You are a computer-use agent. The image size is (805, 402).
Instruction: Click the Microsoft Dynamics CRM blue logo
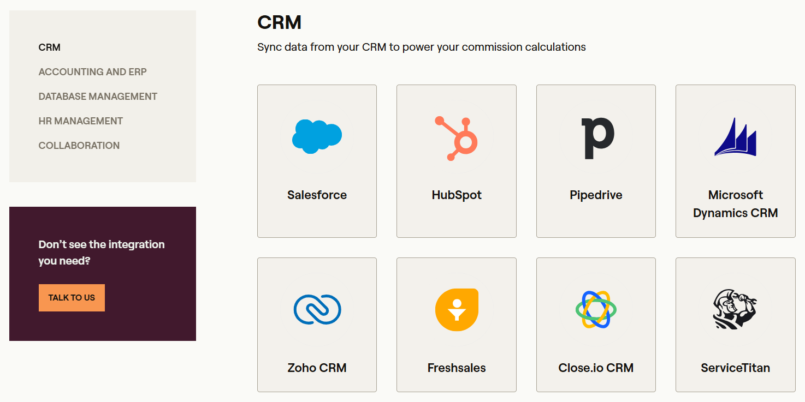pyautogui.click(x=735, y=137)
